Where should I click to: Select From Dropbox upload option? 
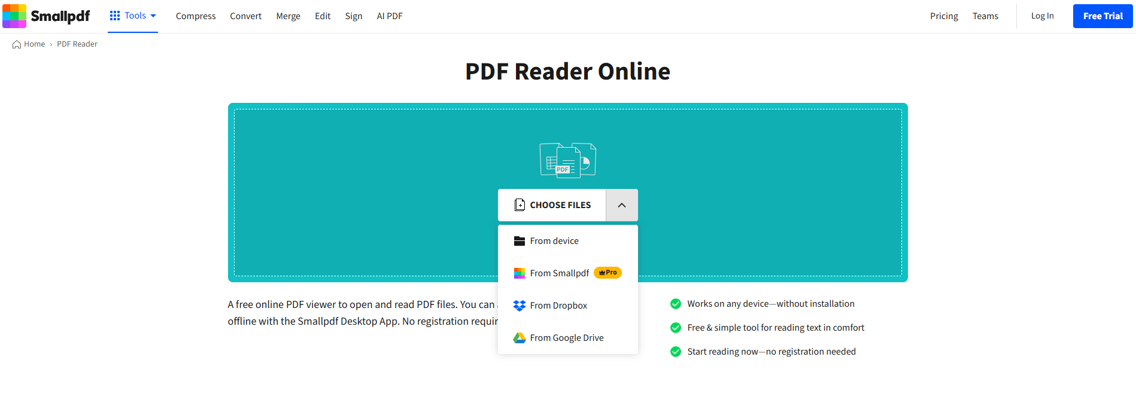tap(568, 306)
